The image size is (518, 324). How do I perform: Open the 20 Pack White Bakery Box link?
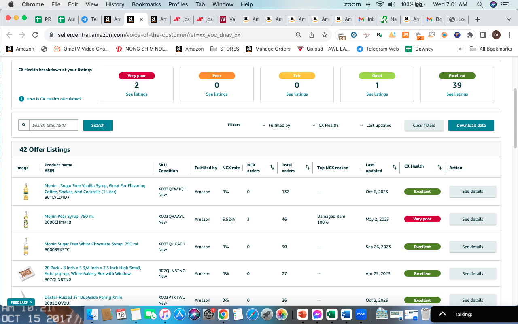[x=93, y=271]
